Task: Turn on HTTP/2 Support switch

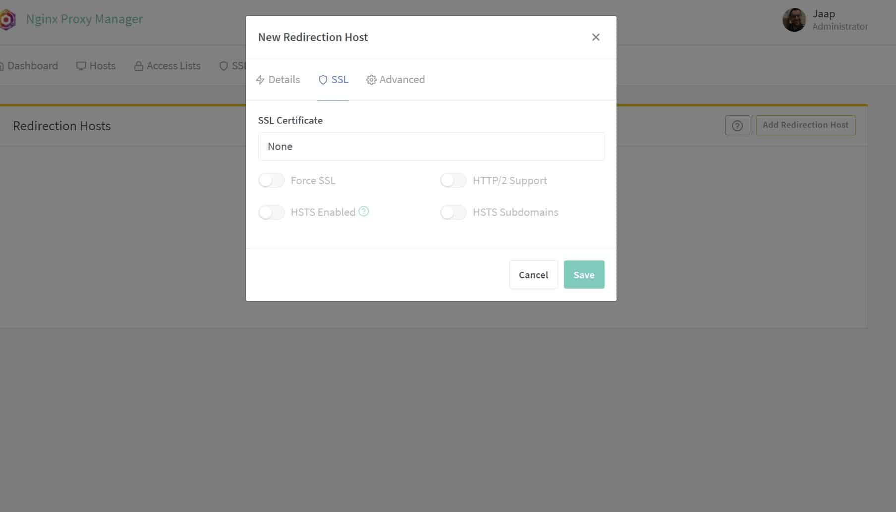Action: 453,181
